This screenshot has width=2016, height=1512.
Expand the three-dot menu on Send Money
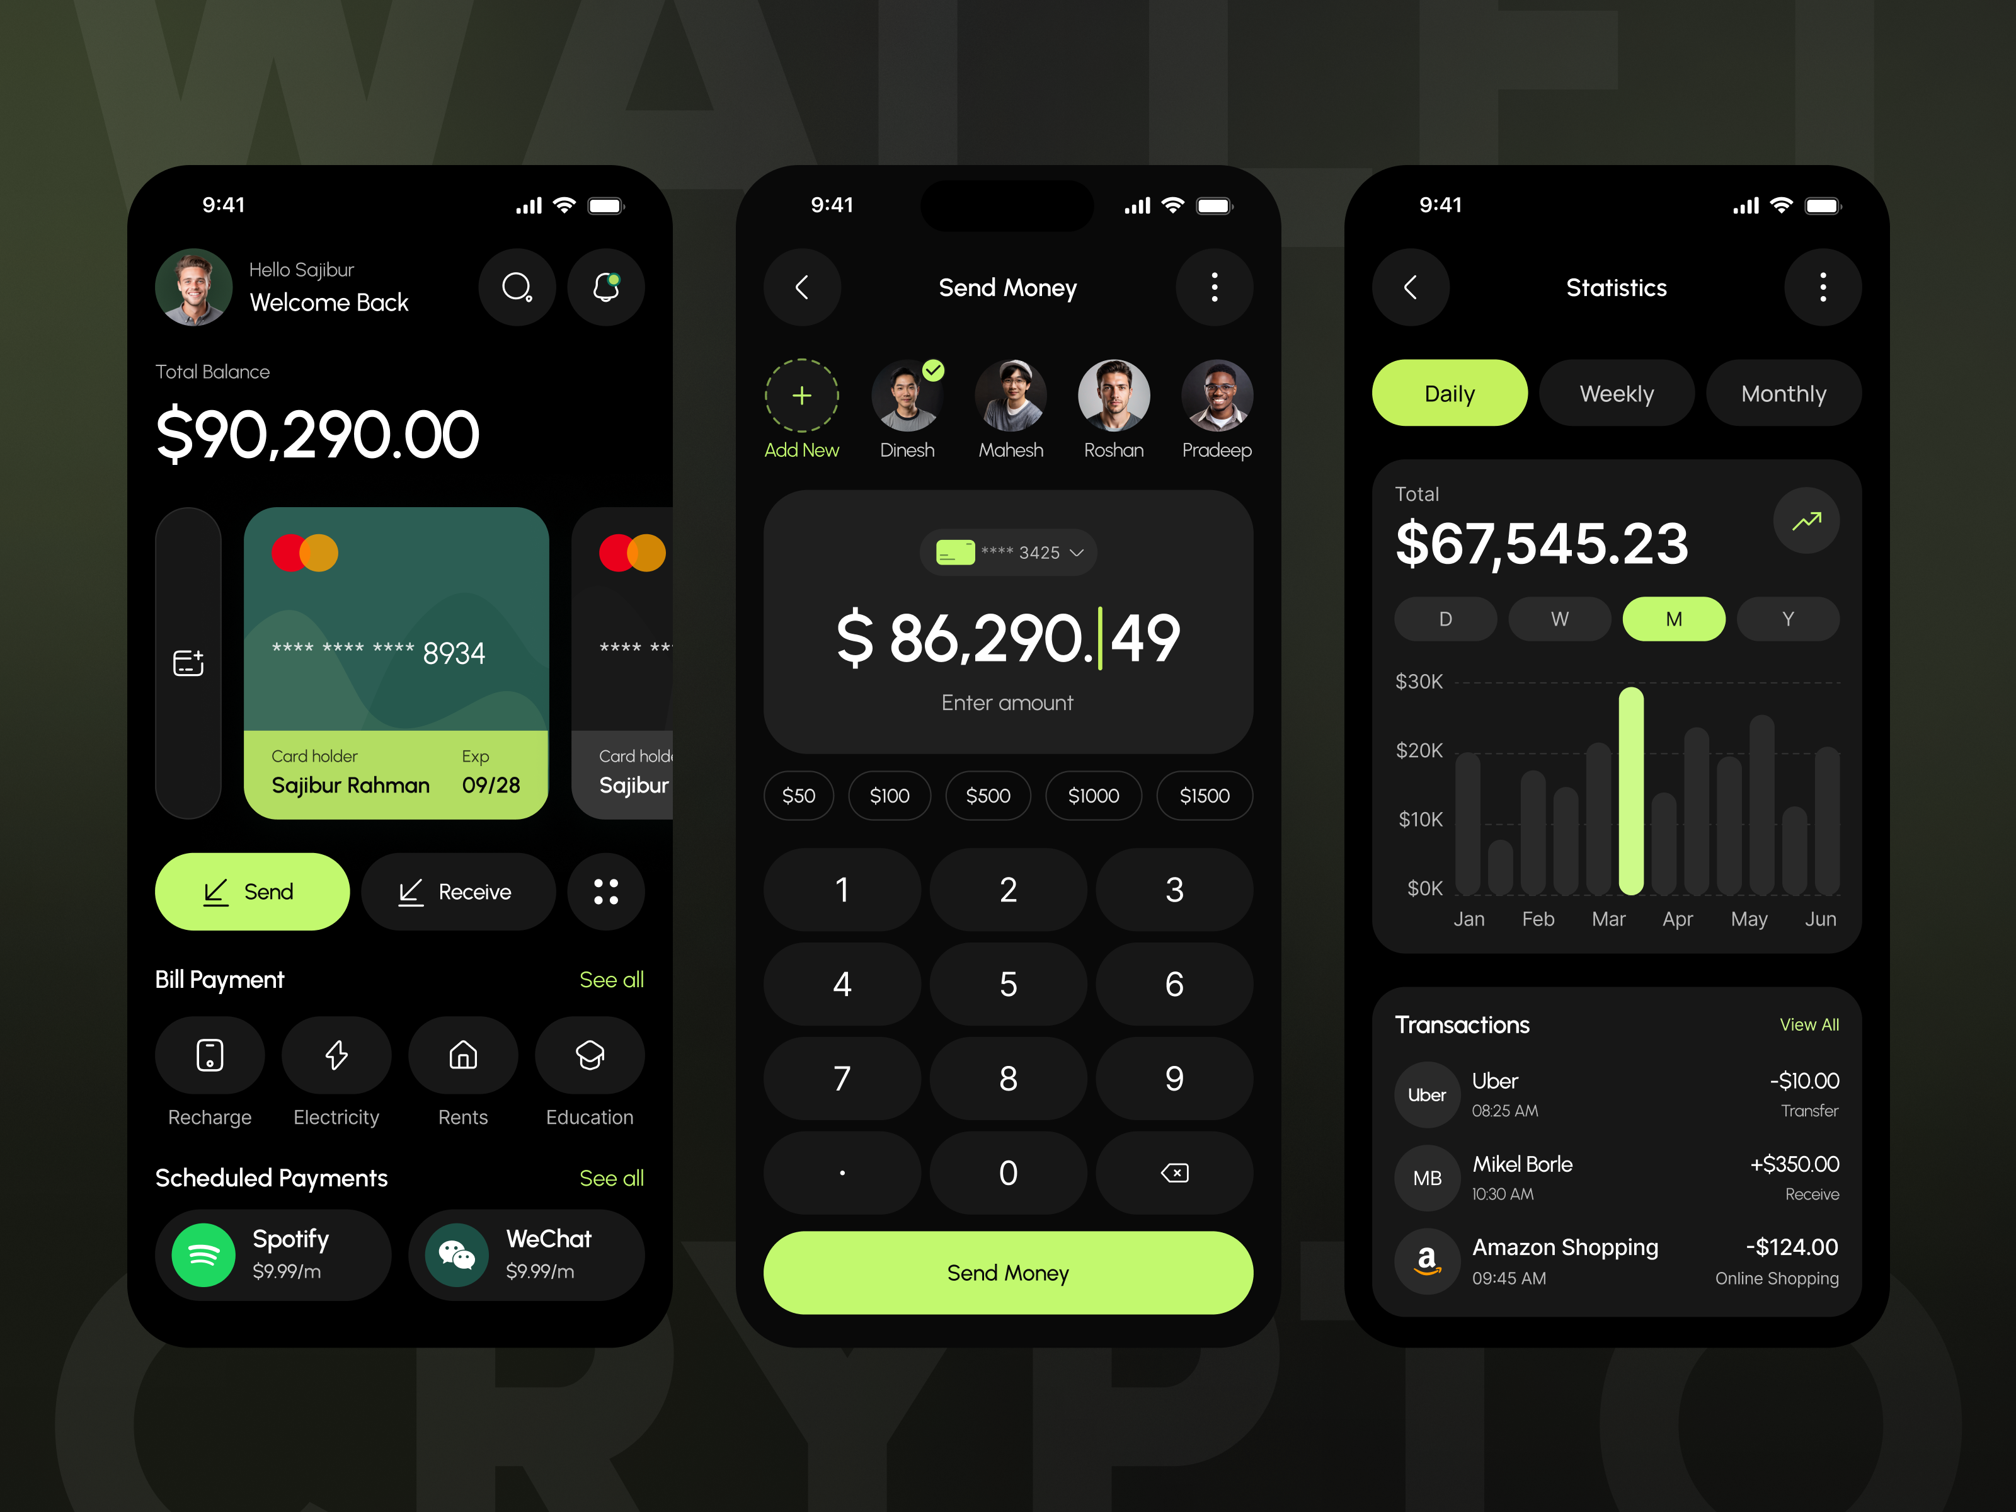(1216, 287)
